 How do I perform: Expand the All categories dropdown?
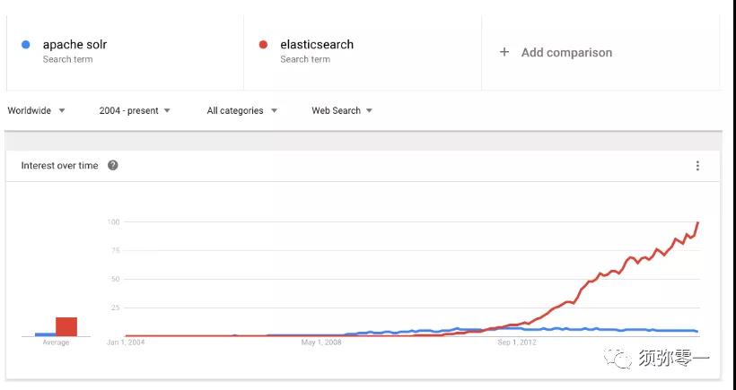(x=242, y=110)
